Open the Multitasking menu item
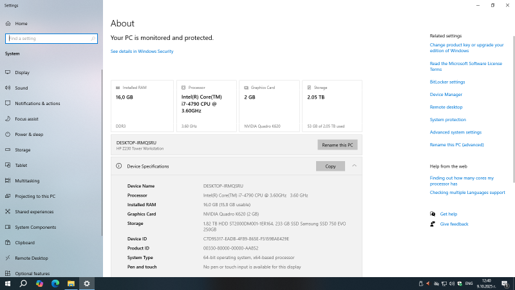 click(27, 180)
